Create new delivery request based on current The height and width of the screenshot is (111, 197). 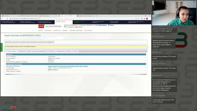[x=34, y=42]
